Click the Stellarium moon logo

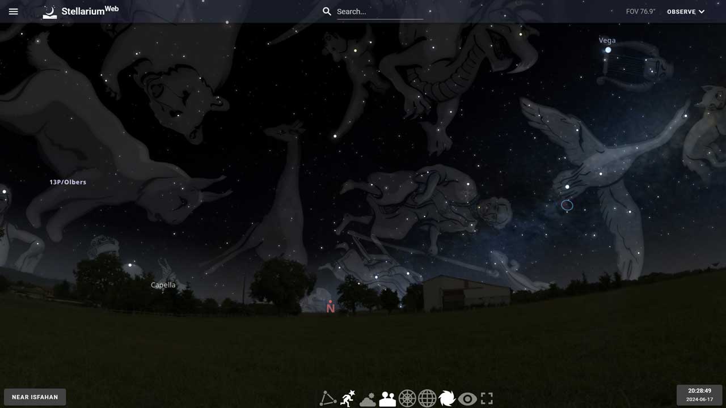click(49, 11)
